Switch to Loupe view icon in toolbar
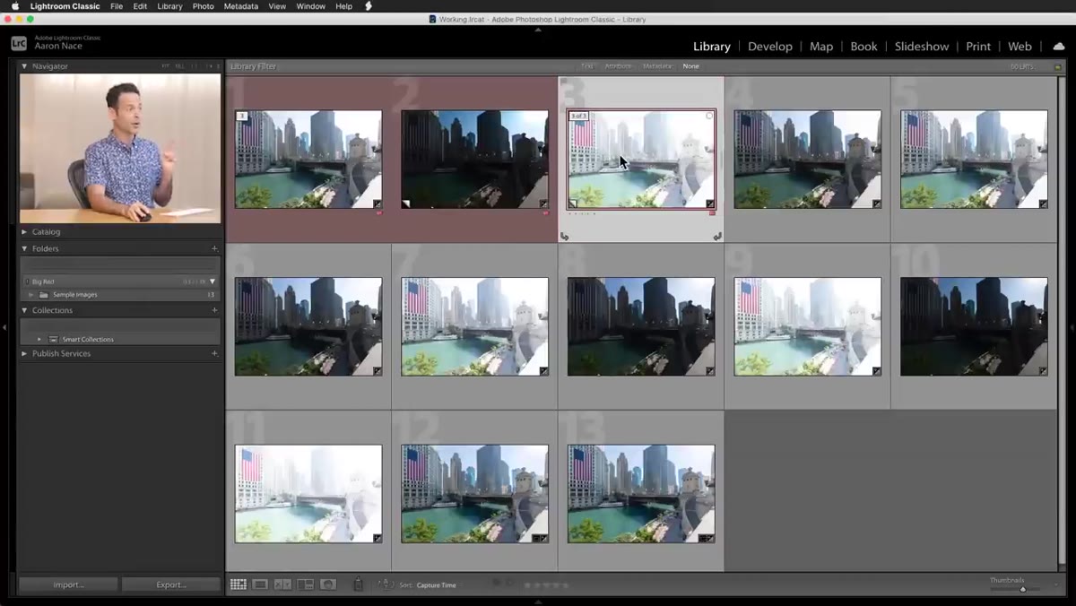The width and height of the screenshot is (1076, 606). [260, 584]
